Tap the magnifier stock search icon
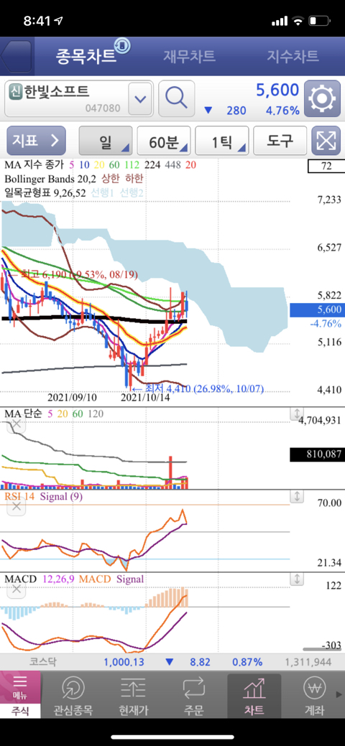 176,99
